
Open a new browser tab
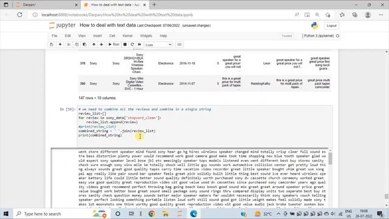[x=154, y=5]
